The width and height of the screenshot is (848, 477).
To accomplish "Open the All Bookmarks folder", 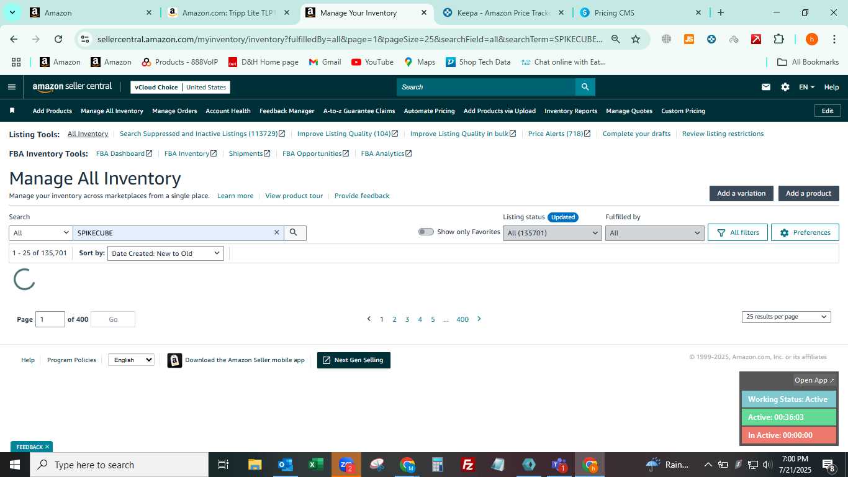I will [808, 62].
